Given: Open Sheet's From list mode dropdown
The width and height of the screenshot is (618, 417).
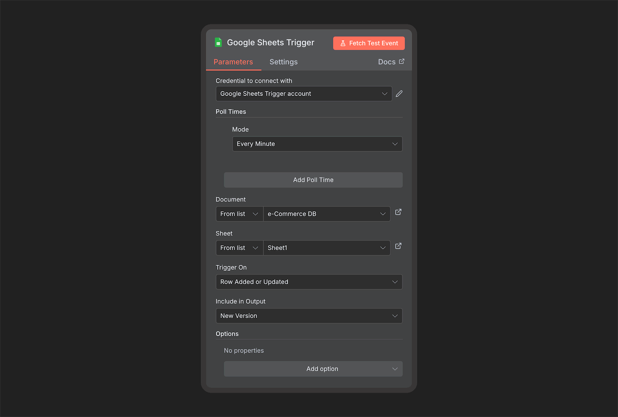Looking at the screenshot, I should tap(240, 248).
